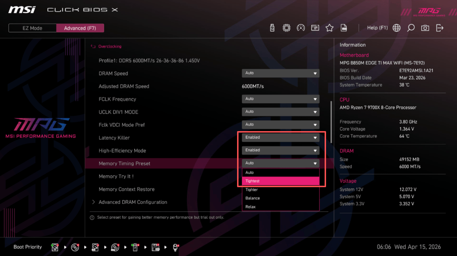Viewport: 457px width, 256px height.
Task: Open the speedometer gauge icon
Action: click(301, 28)
